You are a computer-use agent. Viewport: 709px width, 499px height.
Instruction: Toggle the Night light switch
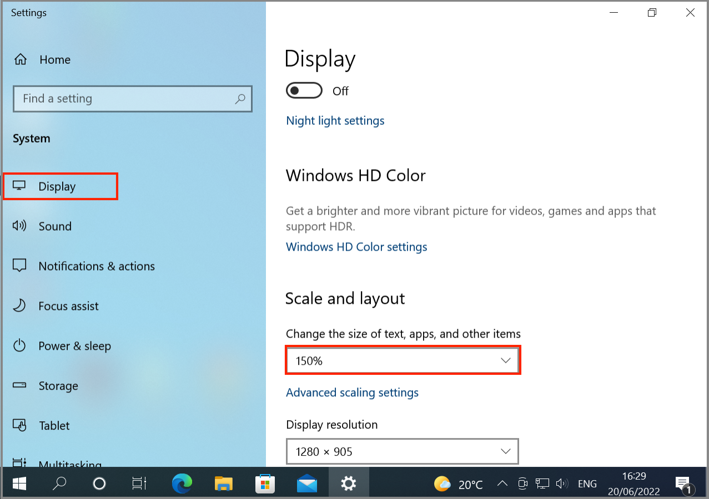point(304,90)
